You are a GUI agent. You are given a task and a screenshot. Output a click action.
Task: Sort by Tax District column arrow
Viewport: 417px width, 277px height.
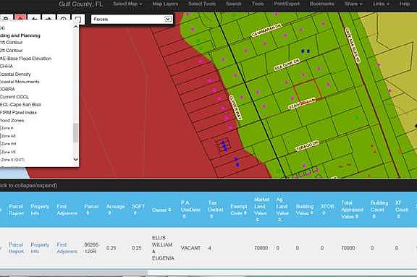[211, 216]
